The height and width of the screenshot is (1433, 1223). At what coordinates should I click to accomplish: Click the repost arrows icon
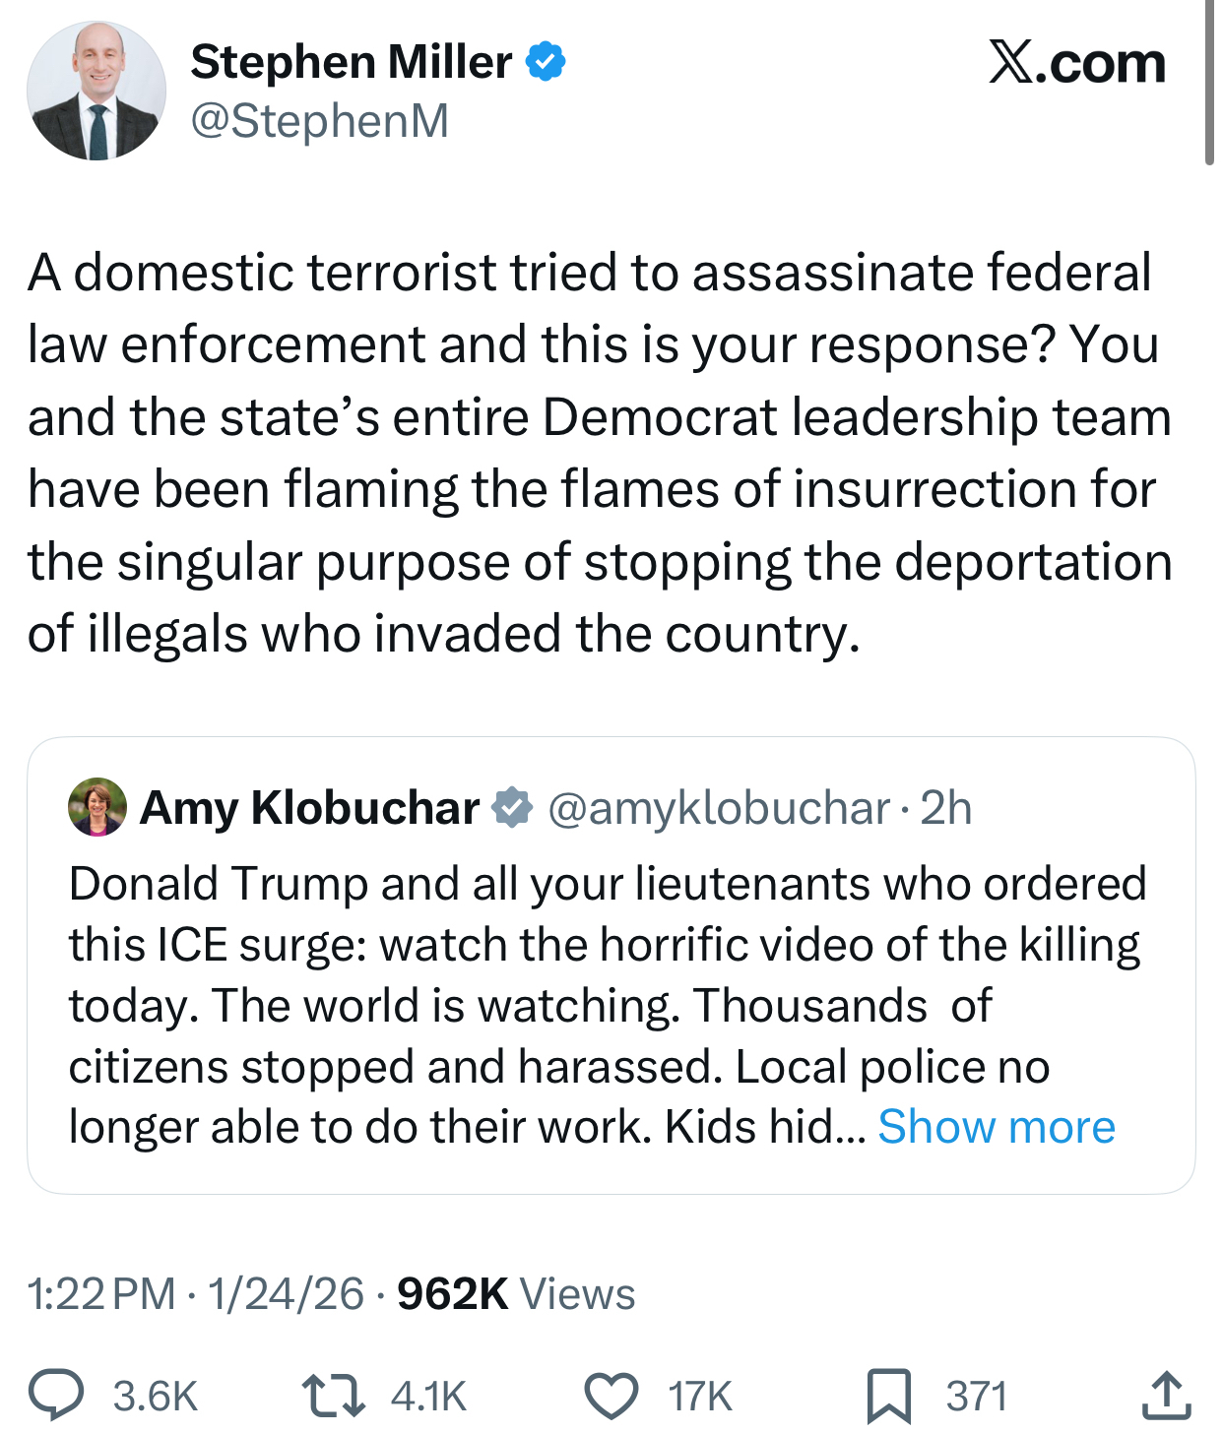tap(334, 1395)
